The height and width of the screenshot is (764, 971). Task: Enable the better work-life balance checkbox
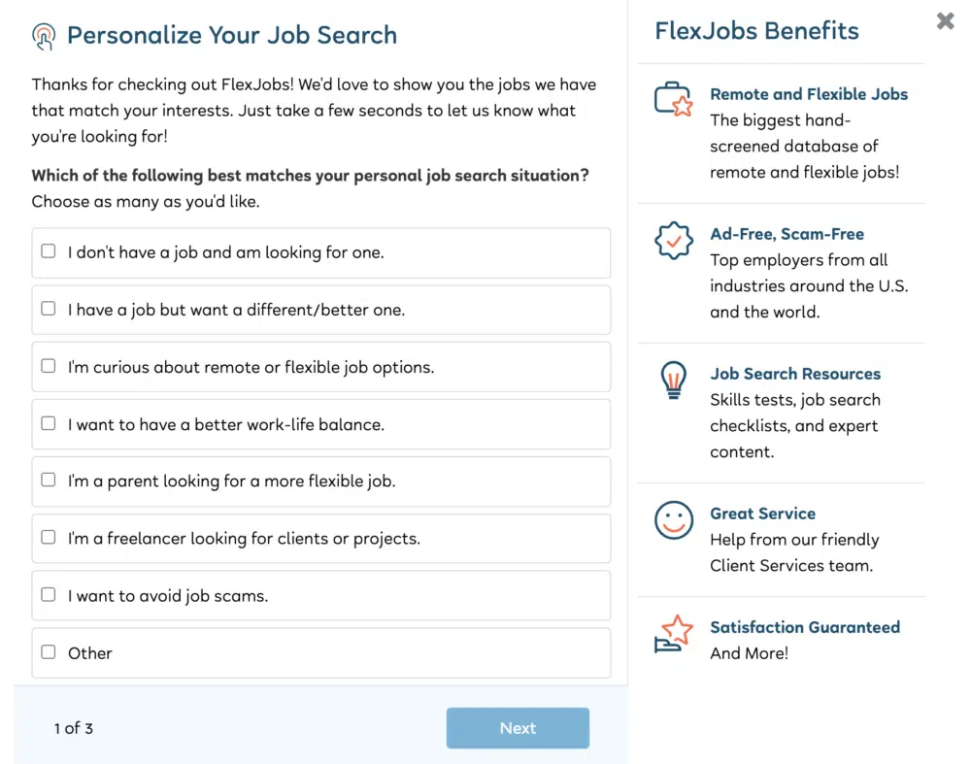(x=49, y=423)
